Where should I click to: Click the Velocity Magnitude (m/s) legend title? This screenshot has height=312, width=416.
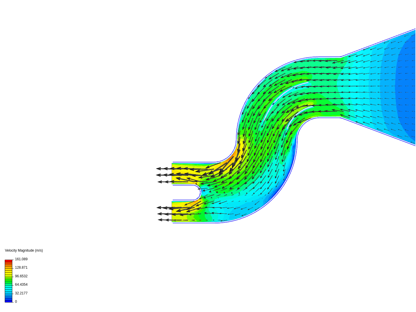click(24, 250)
